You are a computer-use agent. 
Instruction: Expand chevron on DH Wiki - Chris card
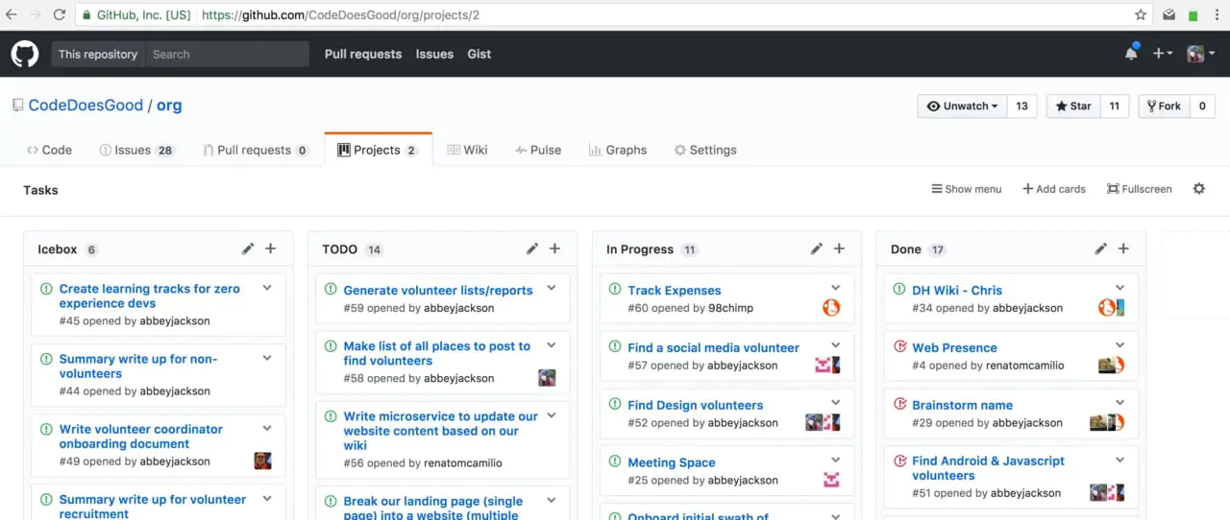tap(1120, 288)
